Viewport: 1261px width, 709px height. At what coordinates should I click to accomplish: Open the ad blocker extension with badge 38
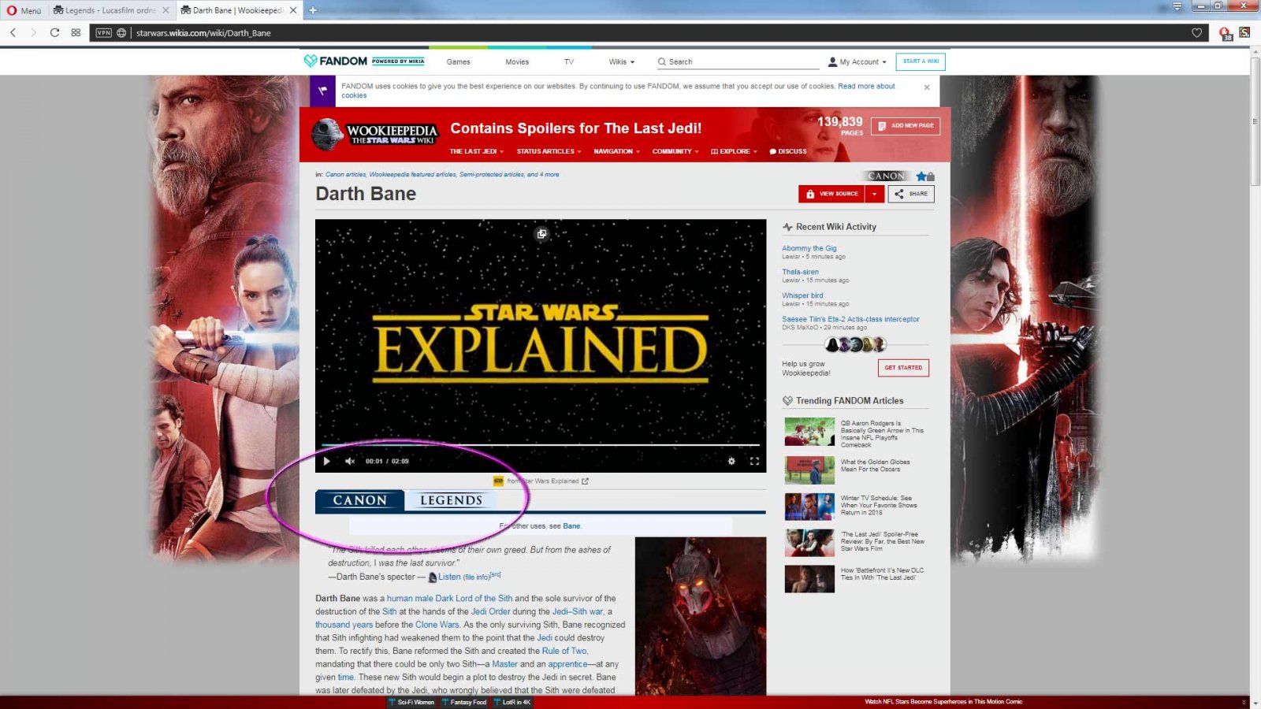click(1226, 33)
